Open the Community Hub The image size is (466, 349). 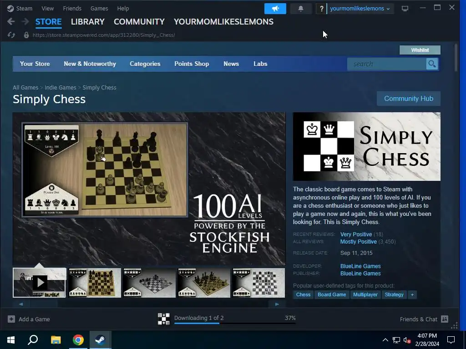click(409, 99)
